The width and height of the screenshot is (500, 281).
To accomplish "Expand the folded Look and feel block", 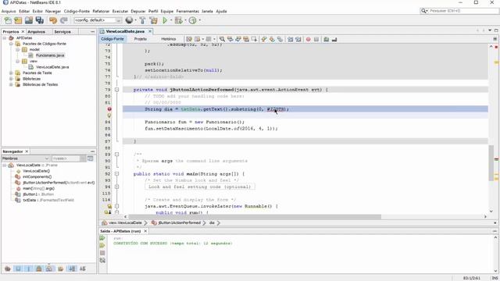I will (x=116, y=187).
